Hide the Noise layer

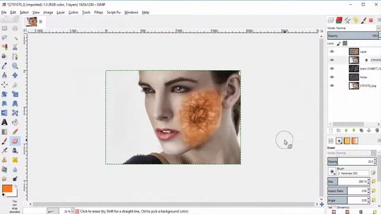coord(332,77)
